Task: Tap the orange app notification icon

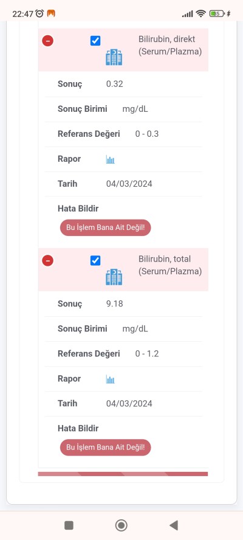Action: tap(51, 13)
